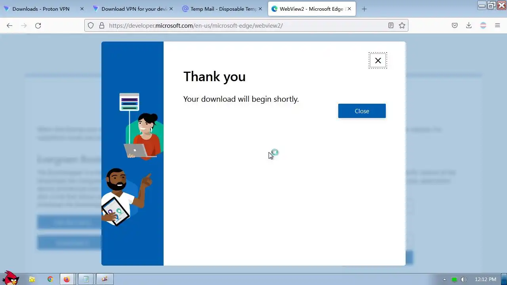Open the striped extension icon in toolbar
Screen dimensions: 507x285
tap(483, 25)
